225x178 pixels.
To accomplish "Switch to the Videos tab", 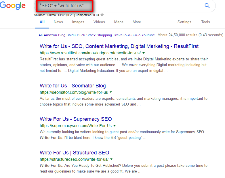I will [99, 22].
